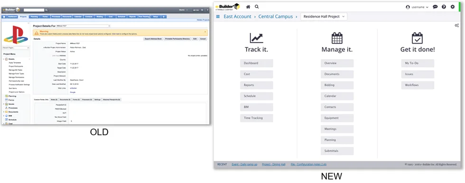
Task: Click the help question icon in old header
Action: 207,10
